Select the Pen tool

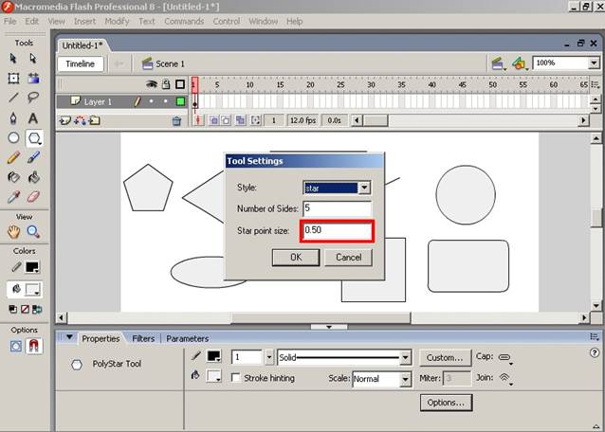(13, 117)
